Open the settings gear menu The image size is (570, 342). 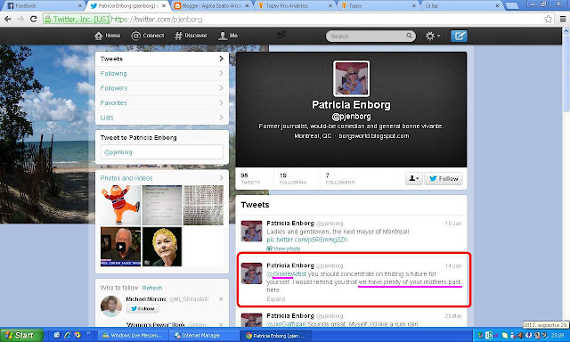coord(433,36)
